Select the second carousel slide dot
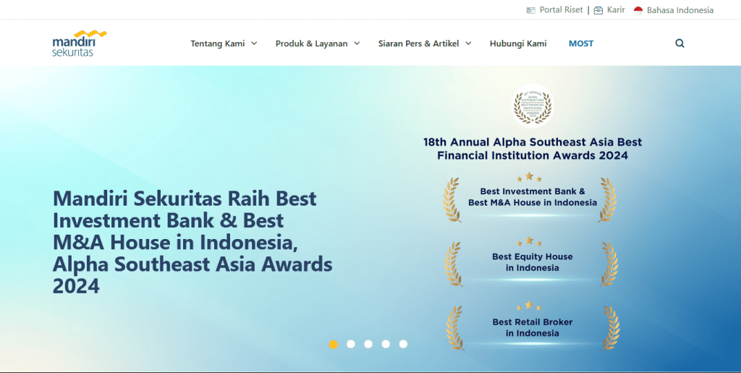 (351, 344)
